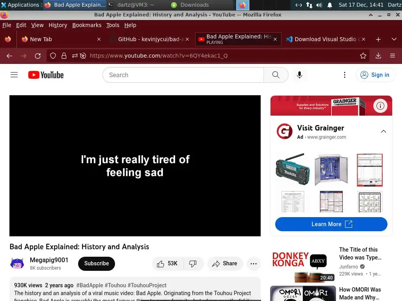Start voice search with the microphone
The width and height of the screenshot is (402, 301).
point(300,75)
